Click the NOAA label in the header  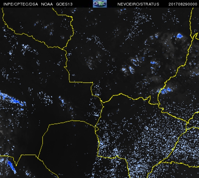47,4
